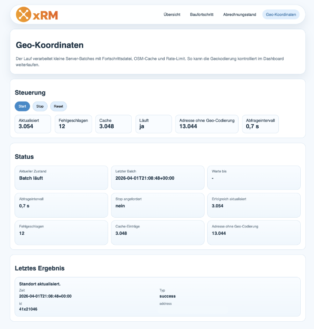Image resolution: width=314 pixels, height=329 pixels.
Task: Click the description paragraph under Geo-Koordinaten
Action: [150, 61]
